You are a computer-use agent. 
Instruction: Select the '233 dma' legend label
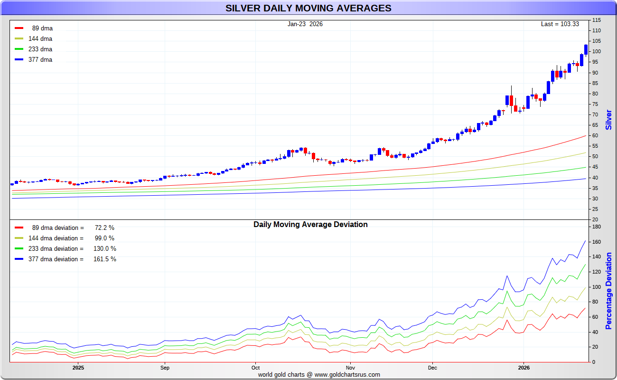40,49
